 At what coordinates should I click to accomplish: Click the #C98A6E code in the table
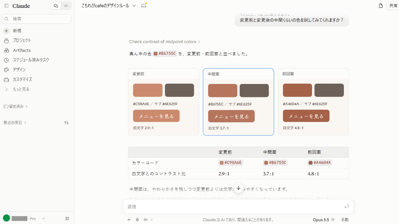[x=231, y=163]
